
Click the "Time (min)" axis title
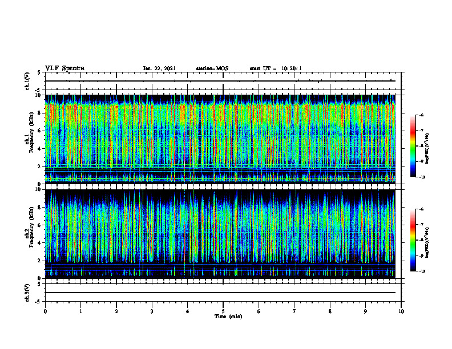coord(228,316)
